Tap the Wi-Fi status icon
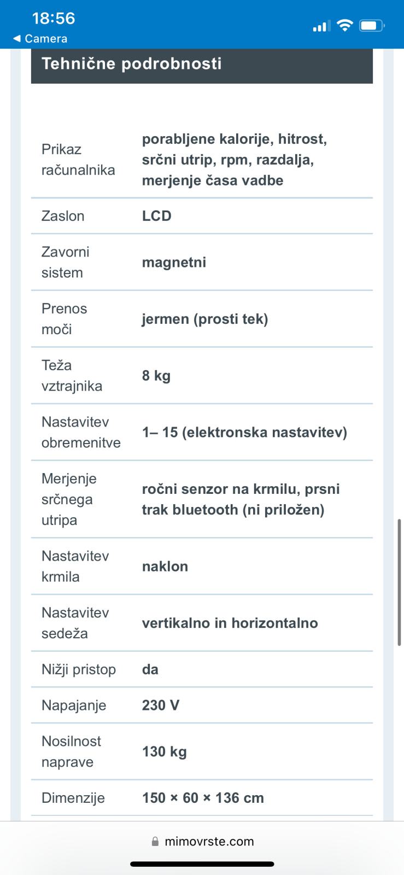Image resolution: width=404 pixels, height=875 pixels. [345, 25]
